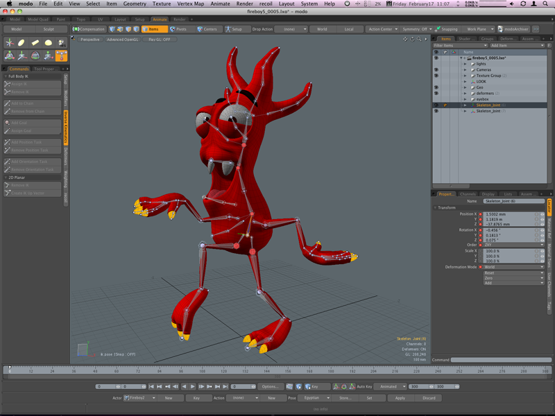Click the viewport zoom magnifier icon
This screenshot has width=555, height=416.
click(x=419, y=40)
